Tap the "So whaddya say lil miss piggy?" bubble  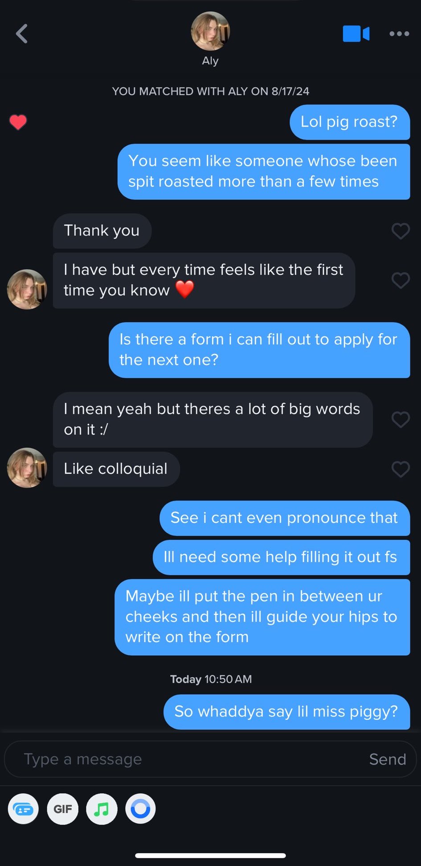point(286,712)
